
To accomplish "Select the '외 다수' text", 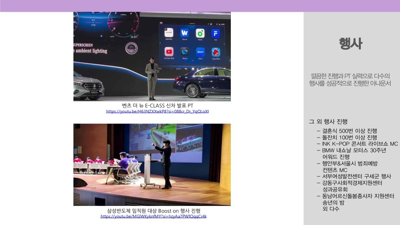I will (x=331, y=209).
